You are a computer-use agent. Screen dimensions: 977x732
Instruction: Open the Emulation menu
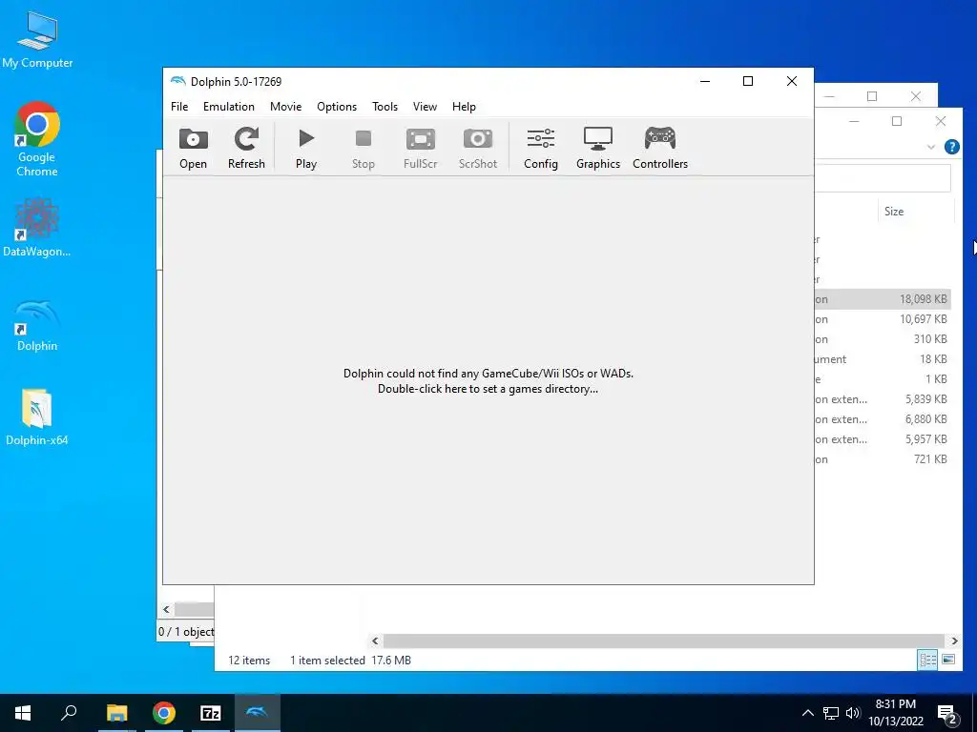229,107
